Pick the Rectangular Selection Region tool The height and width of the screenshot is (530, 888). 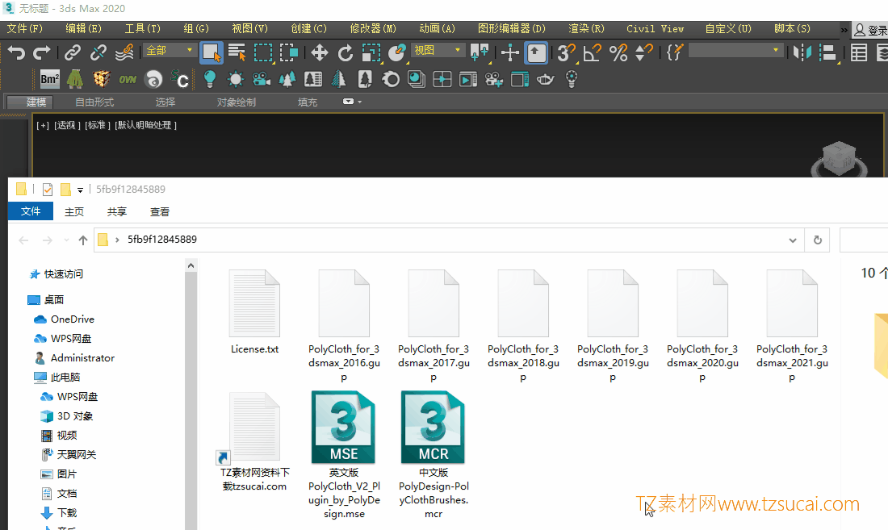263,52
